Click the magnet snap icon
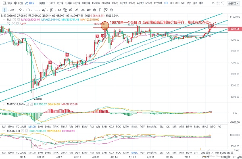 [89, 10]
